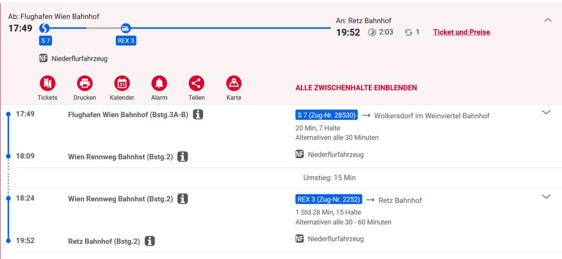The image size is (562, 259).
Task: Select the Flughafen Wien Bahnhof (Bstg.3A-B) station name
Action: click(x=128, y=115)
